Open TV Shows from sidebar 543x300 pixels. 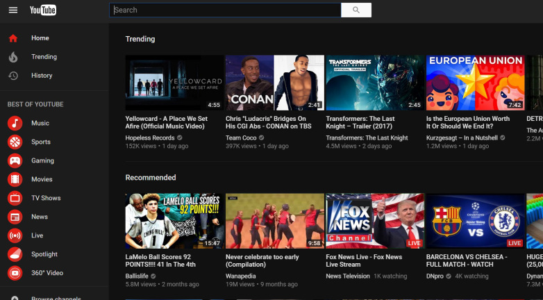[x=46, y=198]
